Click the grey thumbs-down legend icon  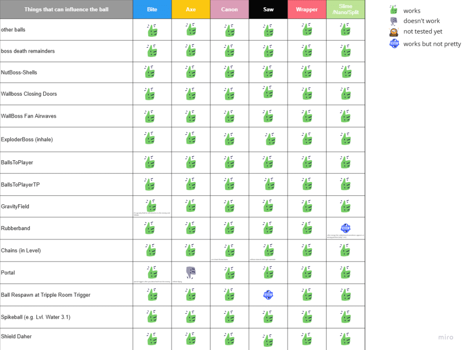(x=394, y=21)
